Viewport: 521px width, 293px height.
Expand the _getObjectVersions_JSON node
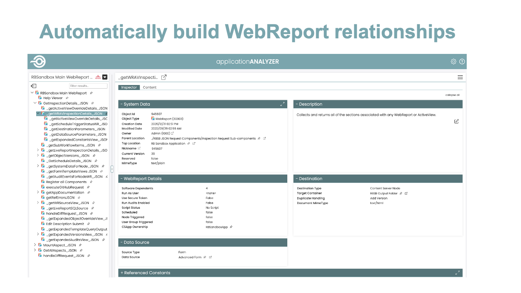[x=38, y=156]
